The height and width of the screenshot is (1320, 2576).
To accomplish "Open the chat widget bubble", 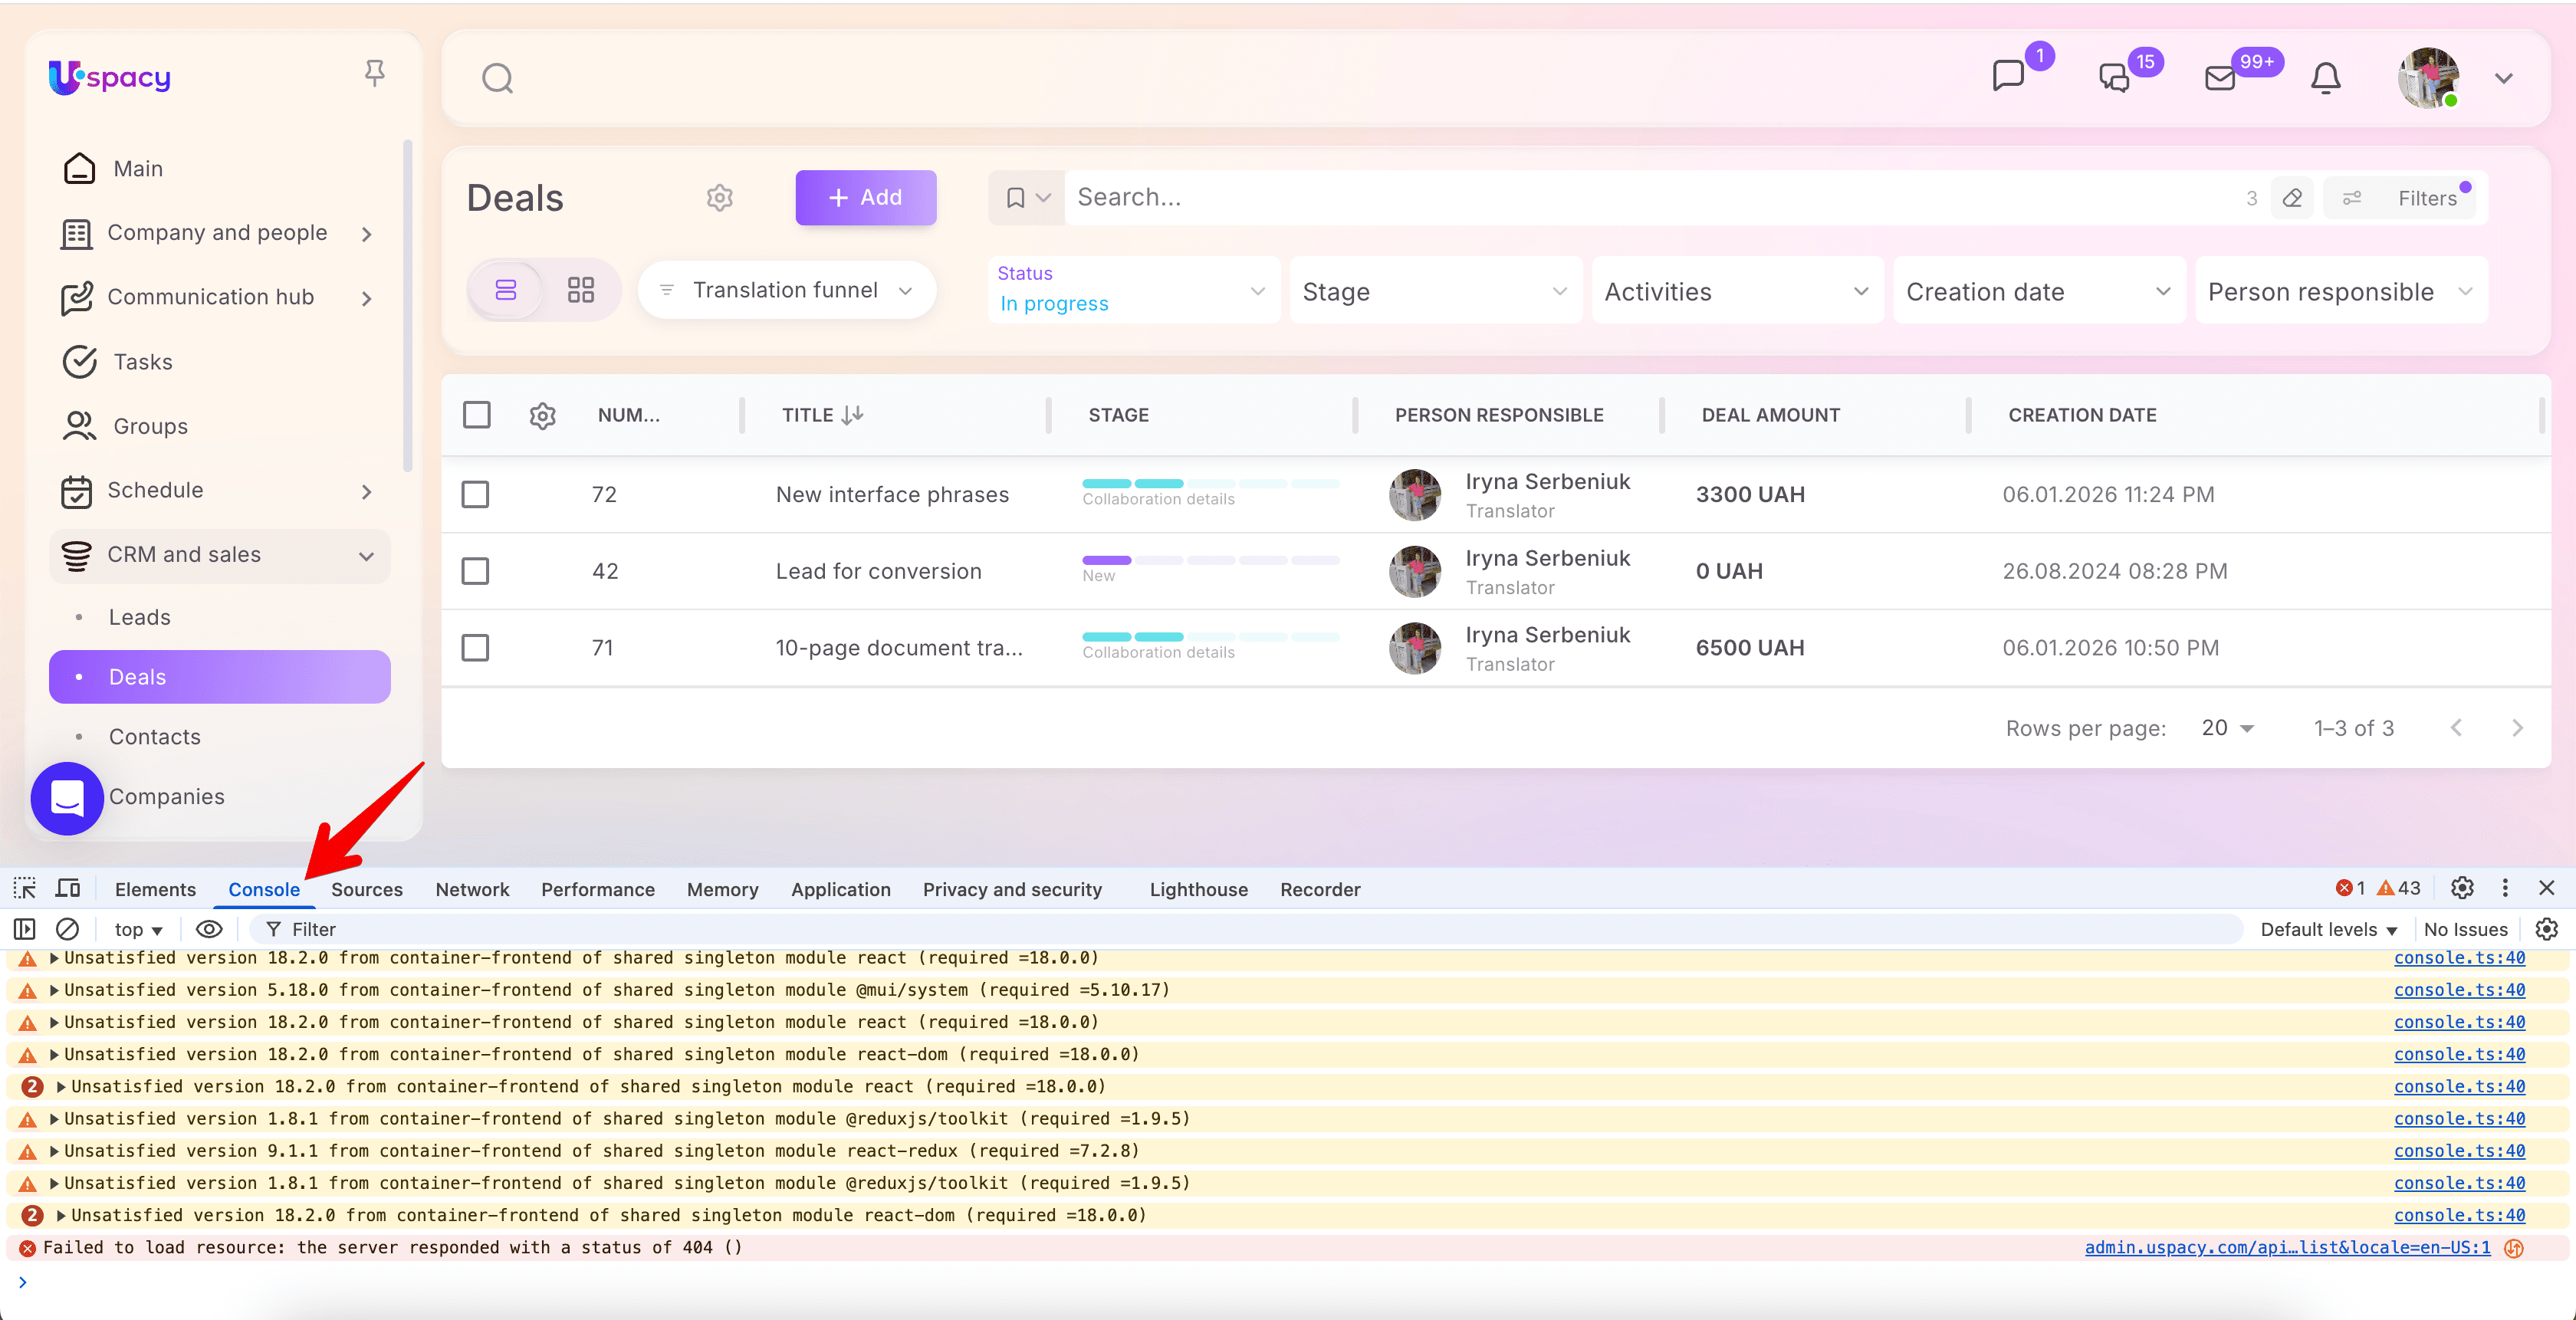I will [67, 798].
